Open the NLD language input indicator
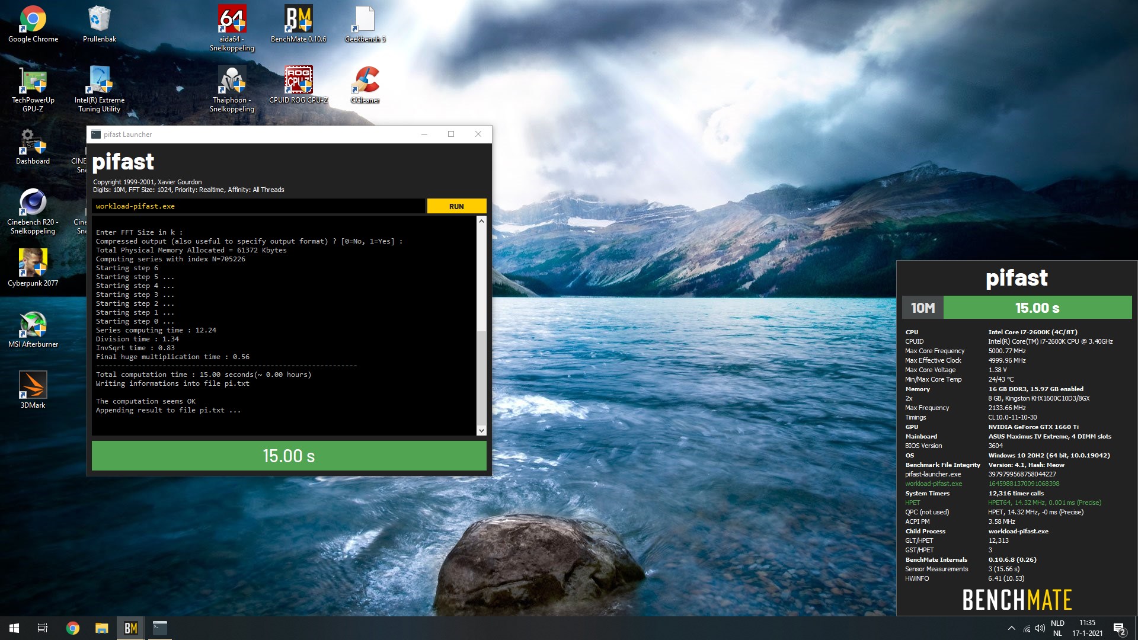 pos(1057,628)
